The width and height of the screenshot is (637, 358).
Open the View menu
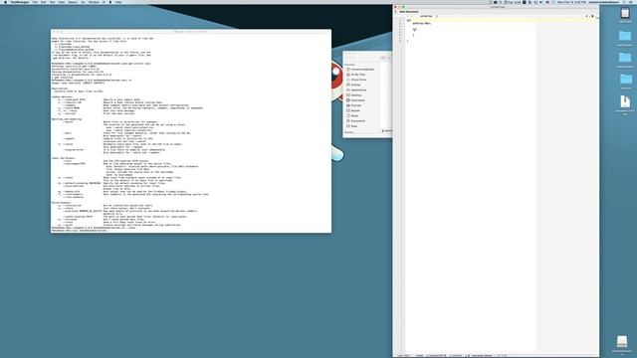[x=62, y=2]
